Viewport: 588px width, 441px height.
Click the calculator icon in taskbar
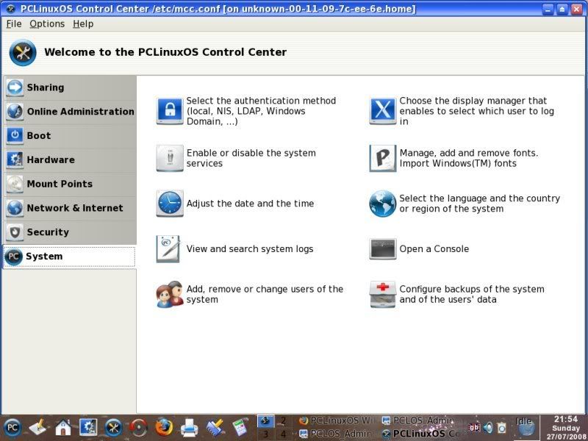tap(240, 428)
